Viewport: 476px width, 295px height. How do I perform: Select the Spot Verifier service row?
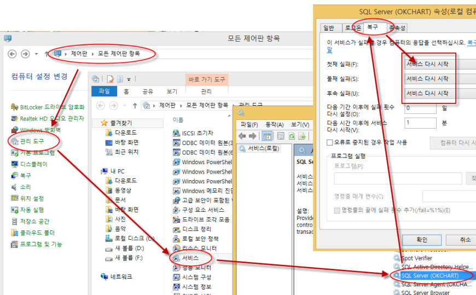point(416,258)
